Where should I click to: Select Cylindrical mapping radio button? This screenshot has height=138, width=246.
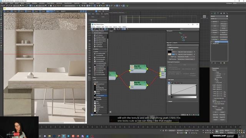(215, 74)
